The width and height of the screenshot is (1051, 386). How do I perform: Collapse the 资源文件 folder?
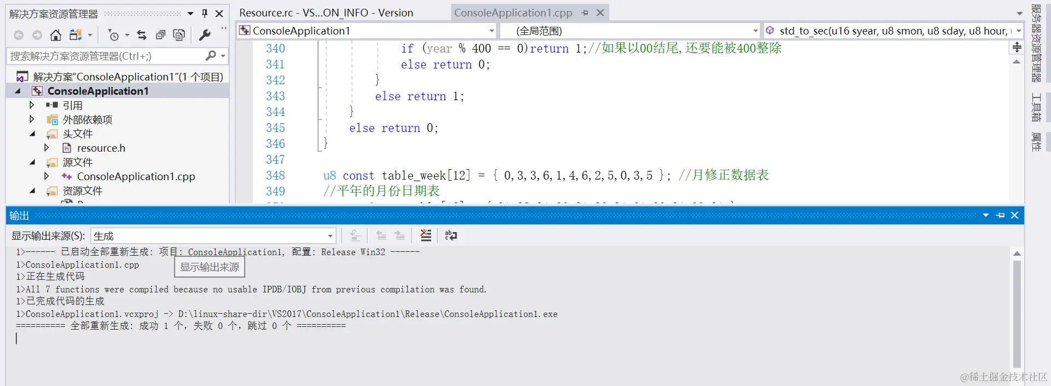[32, 191]
